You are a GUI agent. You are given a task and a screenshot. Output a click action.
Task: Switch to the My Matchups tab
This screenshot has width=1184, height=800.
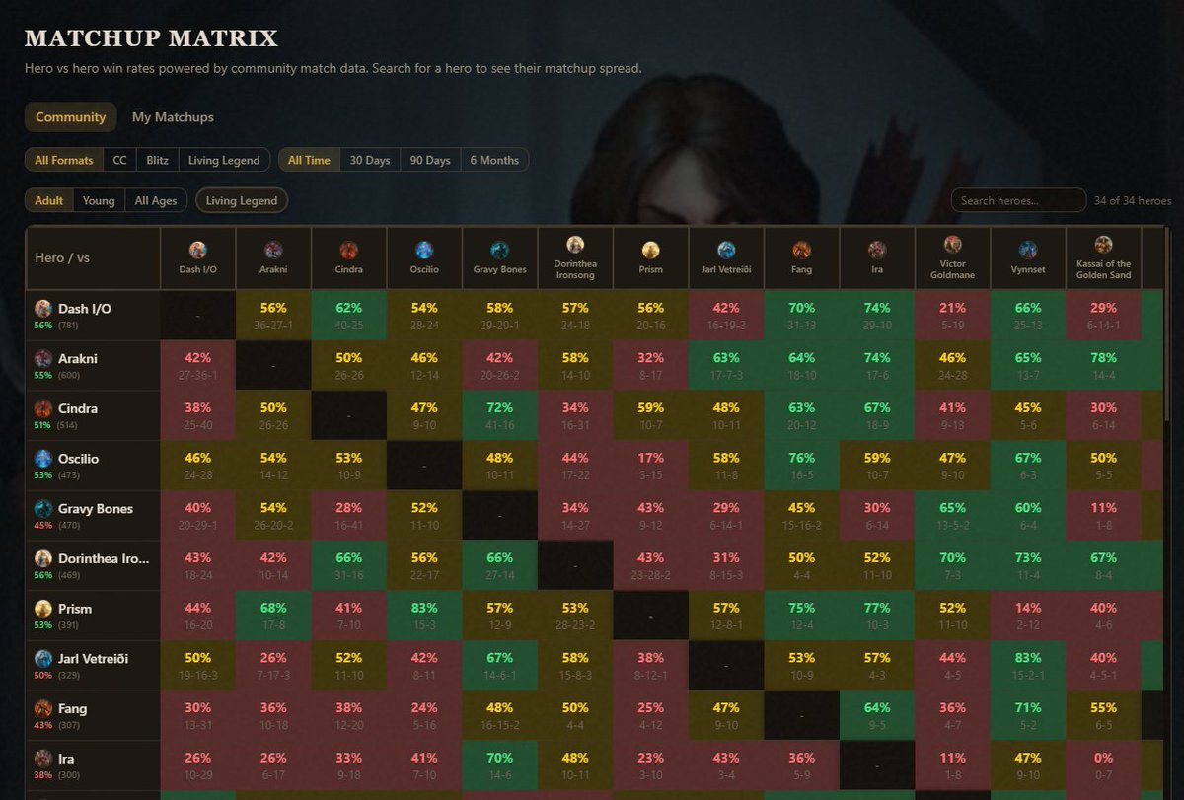pyautogui.click(x=173, y=117)
